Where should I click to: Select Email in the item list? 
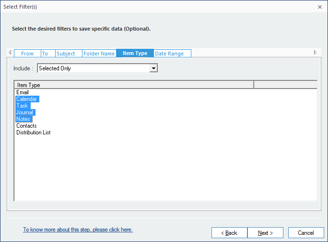pos(23,92)
